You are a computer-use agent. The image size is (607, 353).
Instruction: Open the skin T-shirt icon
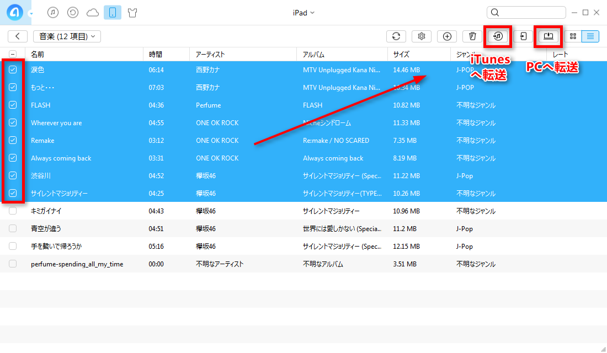pos(132,13)
